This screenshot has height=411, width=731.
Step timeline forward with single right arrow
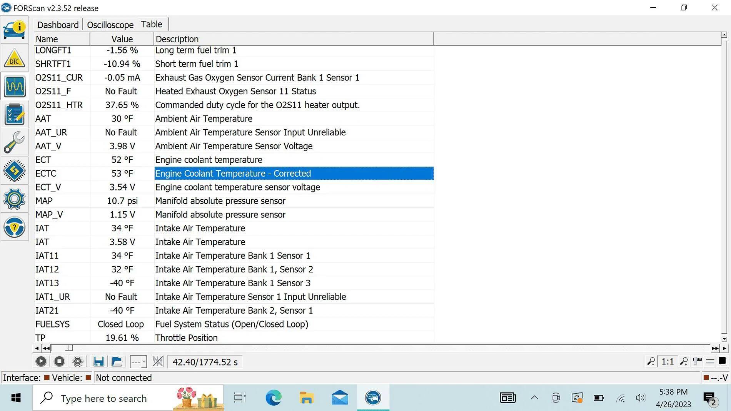[x=725, y=348]
